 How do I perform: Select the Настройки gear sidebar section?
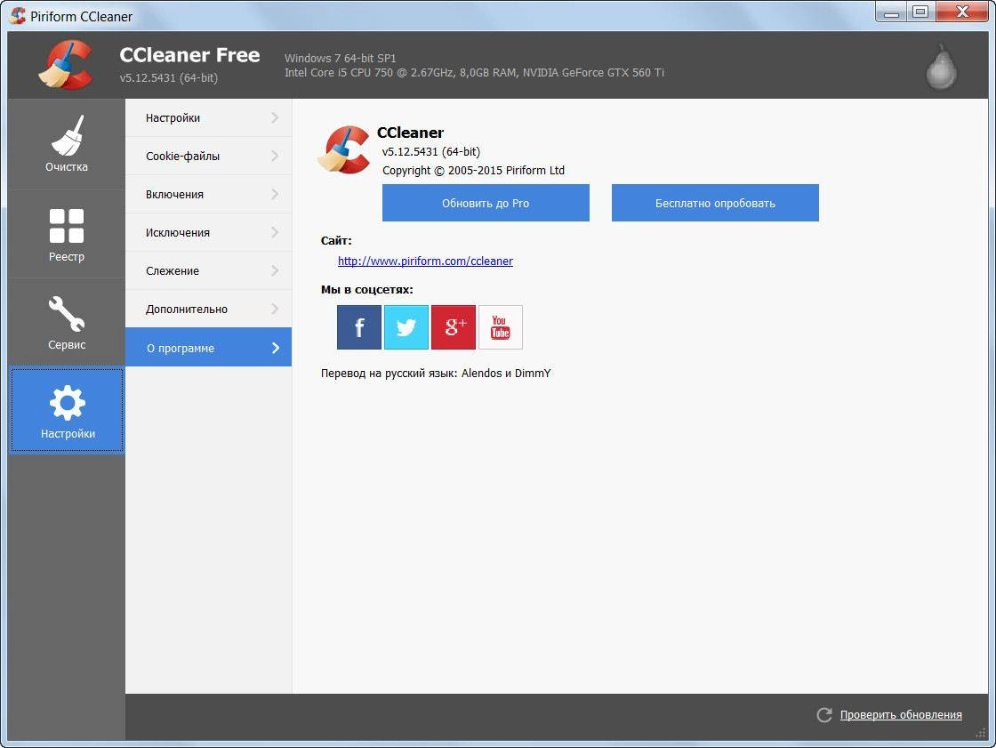(x=67, y=411)
